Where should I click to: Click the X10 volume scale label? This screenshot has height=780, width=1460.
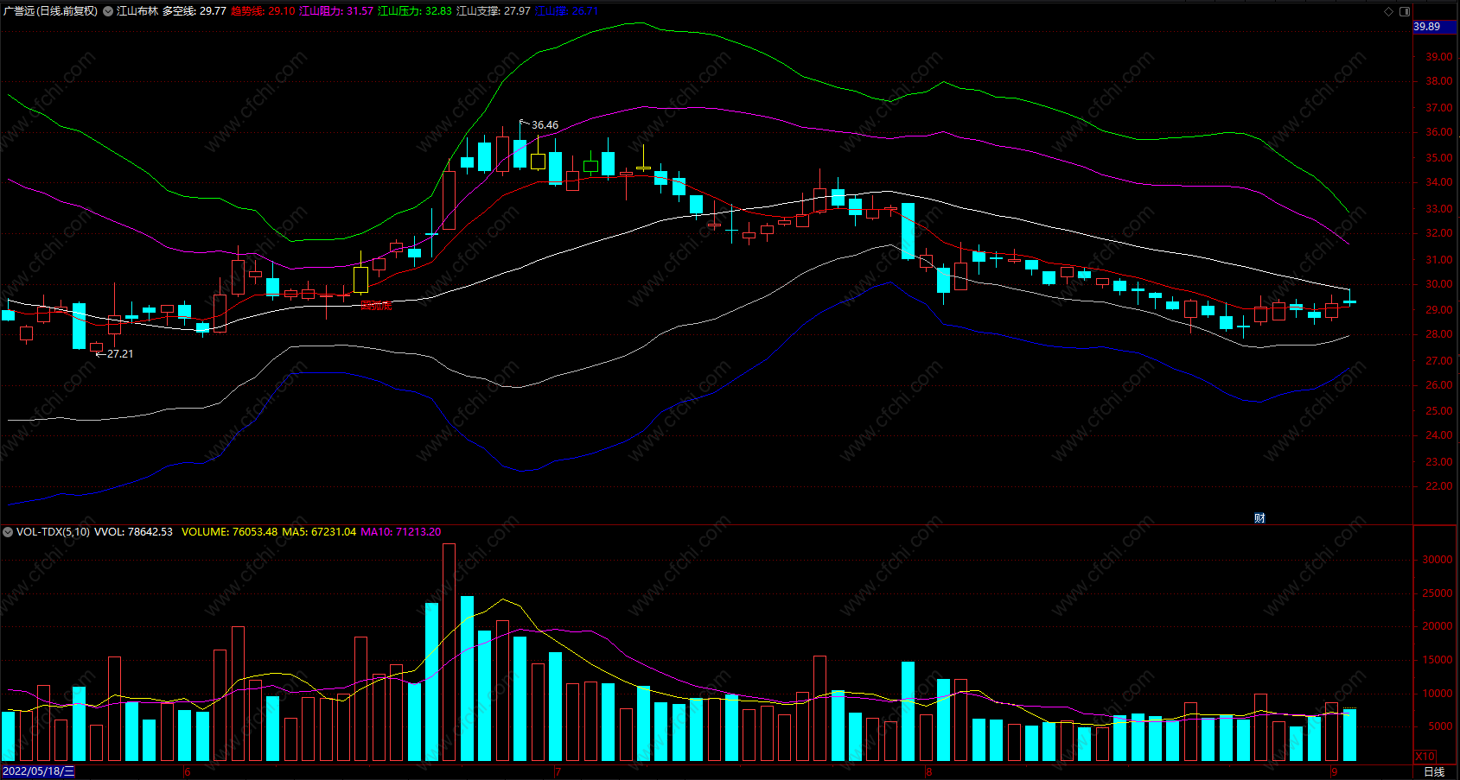pyautogui.click(x=1425, y=756)
